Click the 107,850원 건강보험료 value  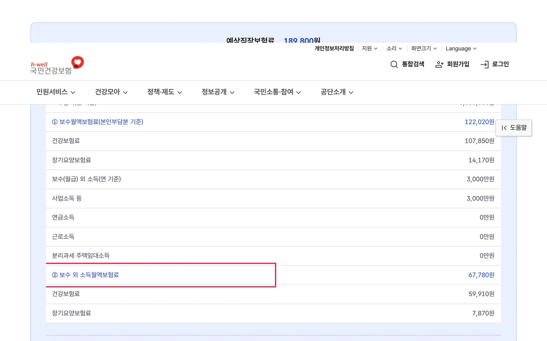pos(480,141)
